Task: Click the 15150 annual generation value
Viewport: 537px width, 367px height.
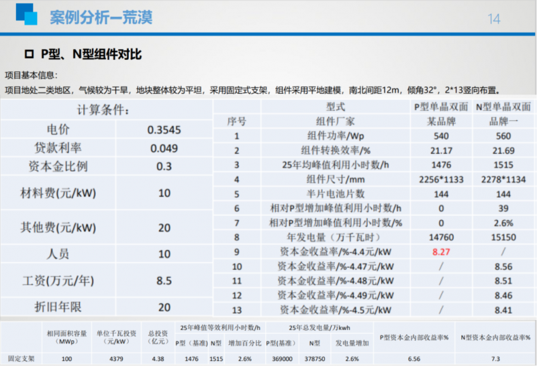Action: (503, 238)
